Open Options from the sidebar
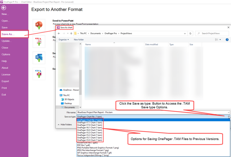231x157 pixels. (x=6, y=54)
